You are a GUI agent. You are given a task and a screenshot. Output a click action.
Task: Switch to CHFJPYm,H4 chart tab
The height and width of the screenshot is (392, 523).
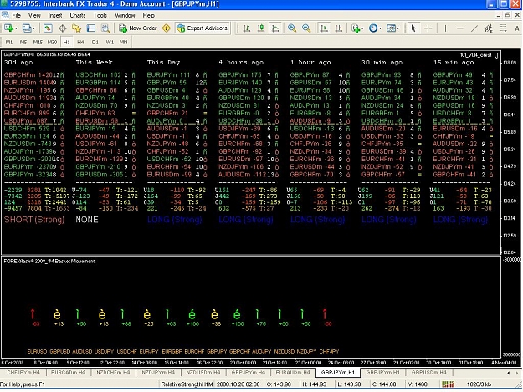pos(23,372)
